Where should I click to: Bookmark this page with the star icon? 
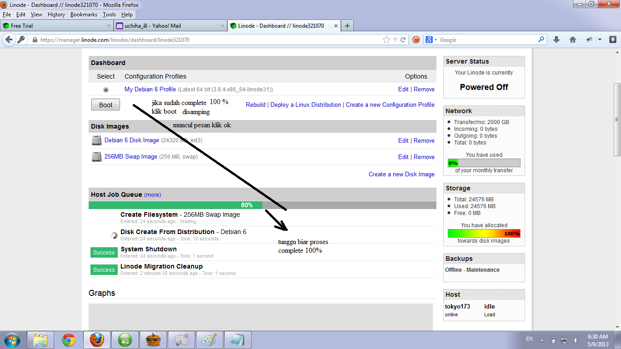386,40
